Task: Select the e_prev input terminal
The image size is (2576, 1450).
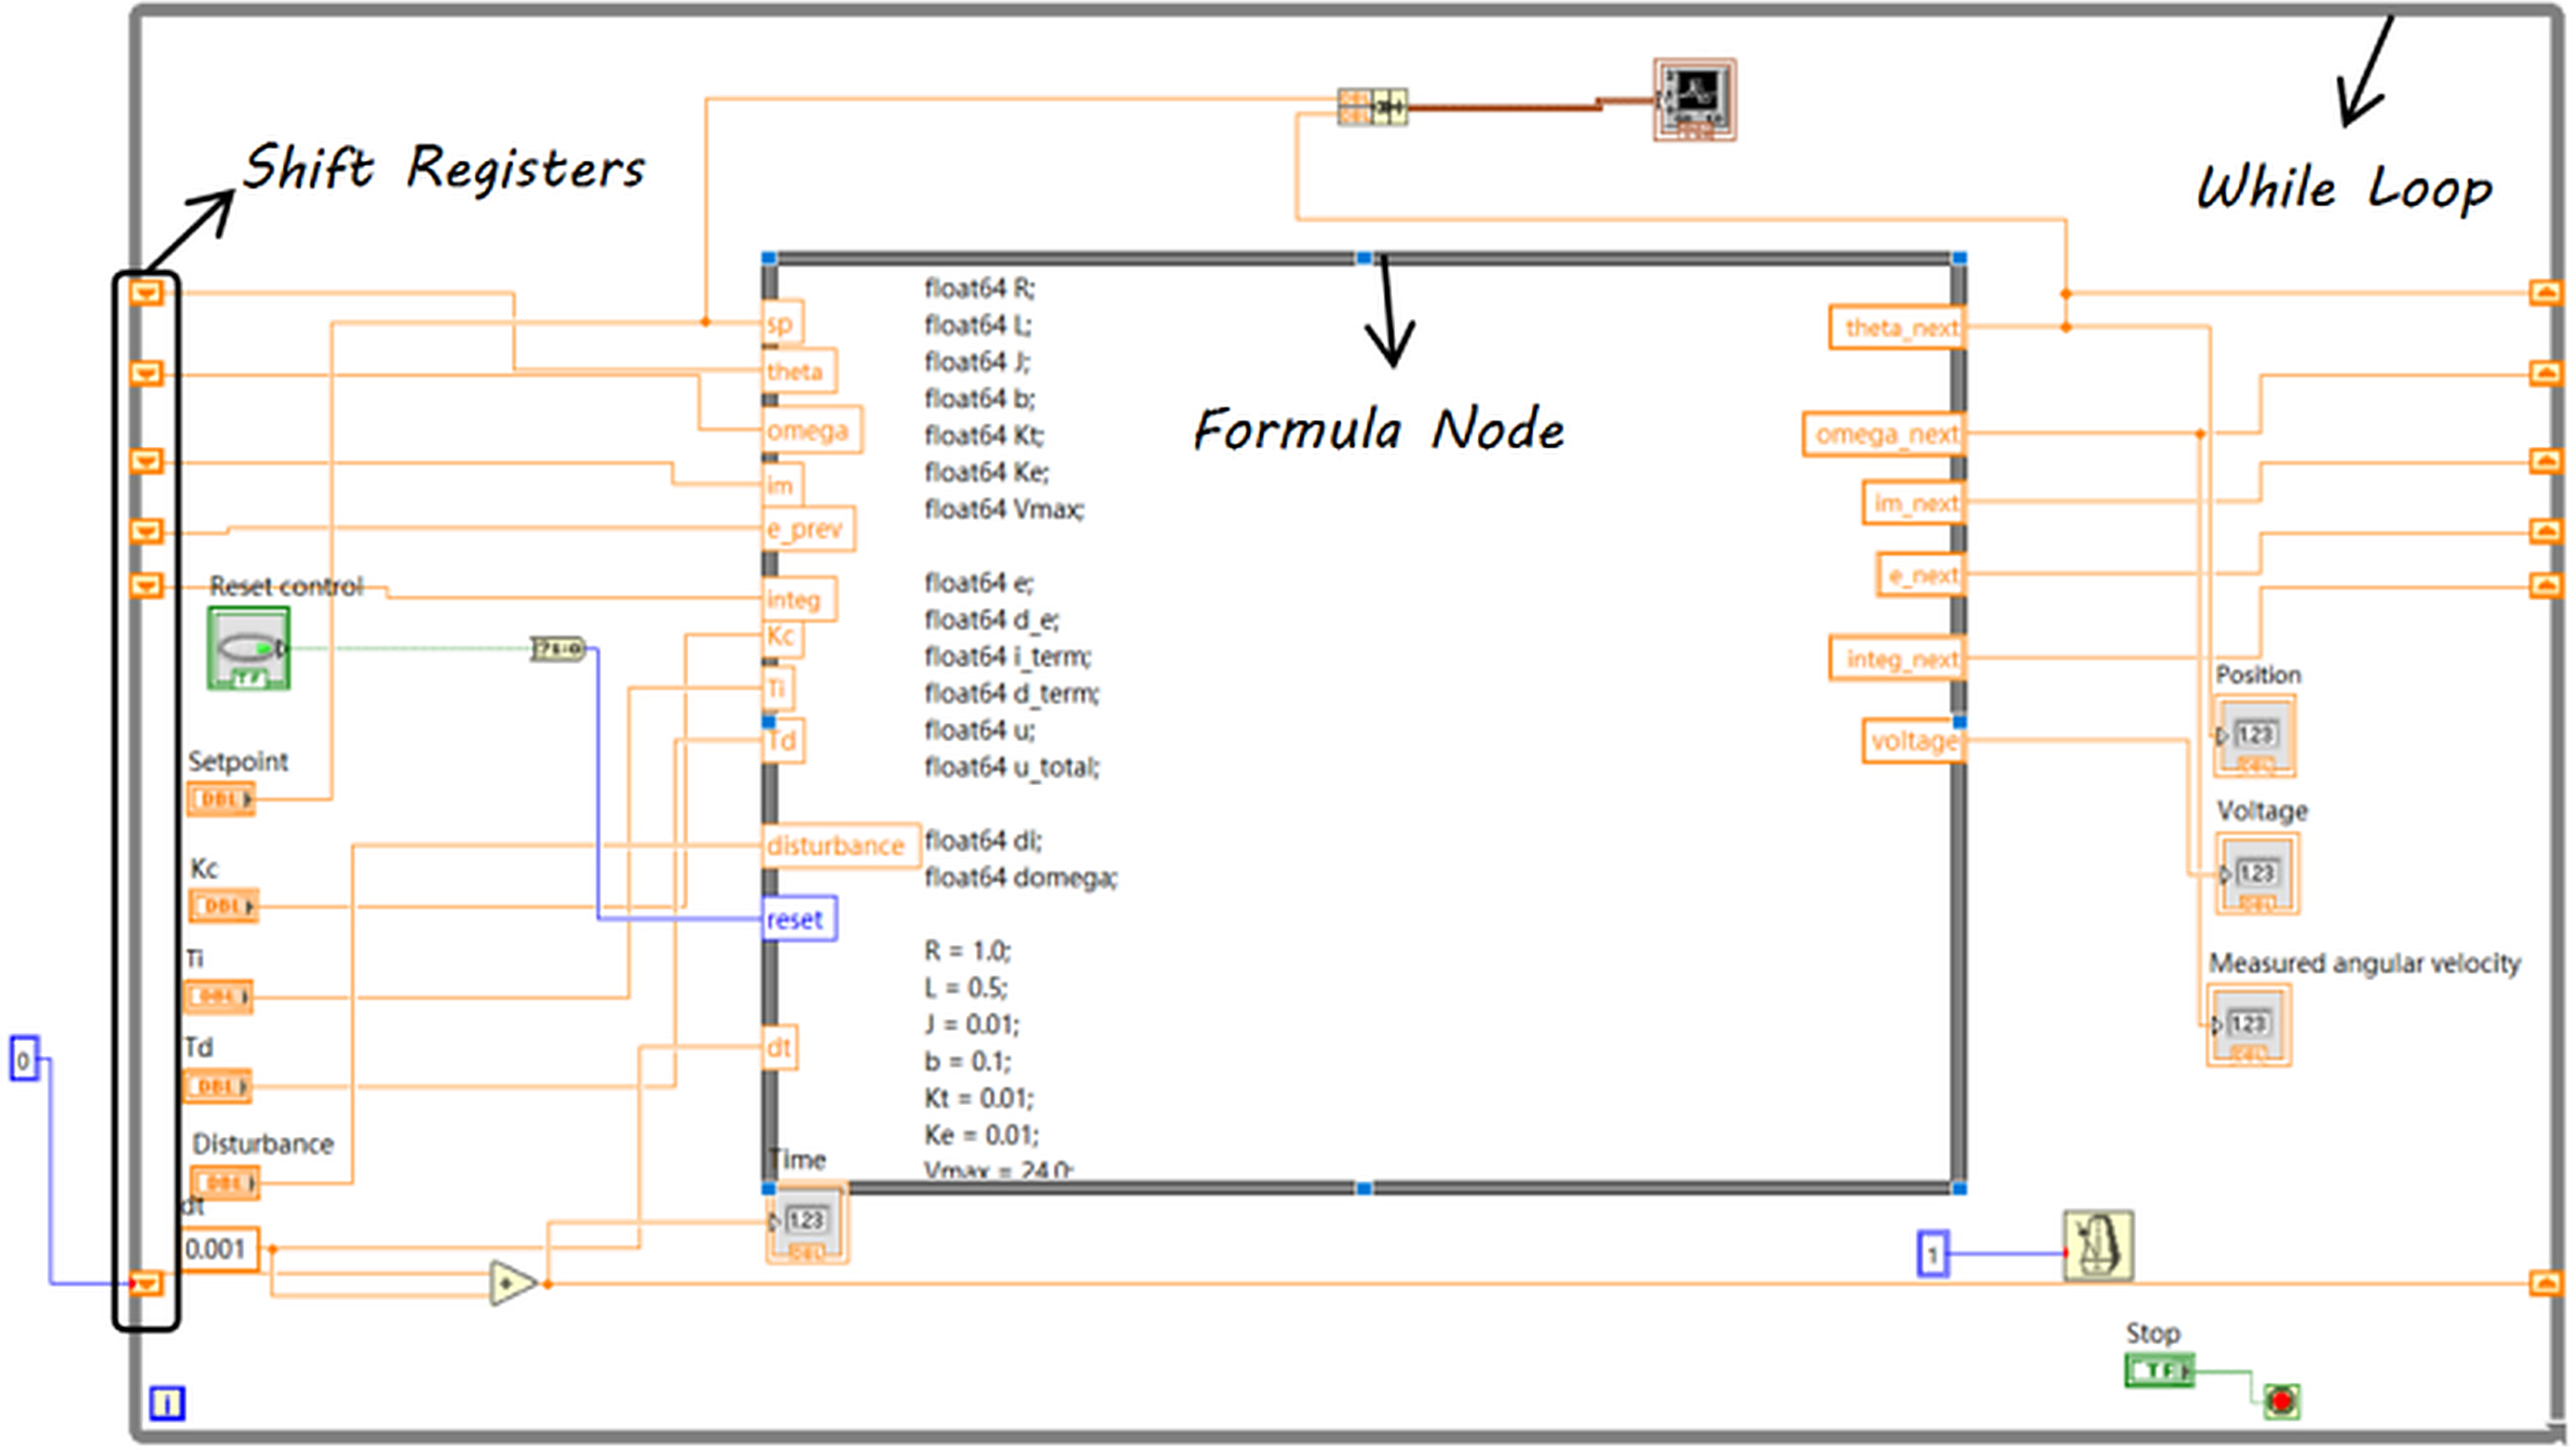Action: [807, 529]
